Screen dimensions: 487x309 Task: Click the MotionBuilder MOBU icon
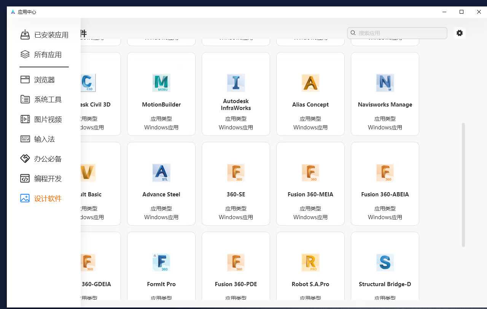pos(161,83)
